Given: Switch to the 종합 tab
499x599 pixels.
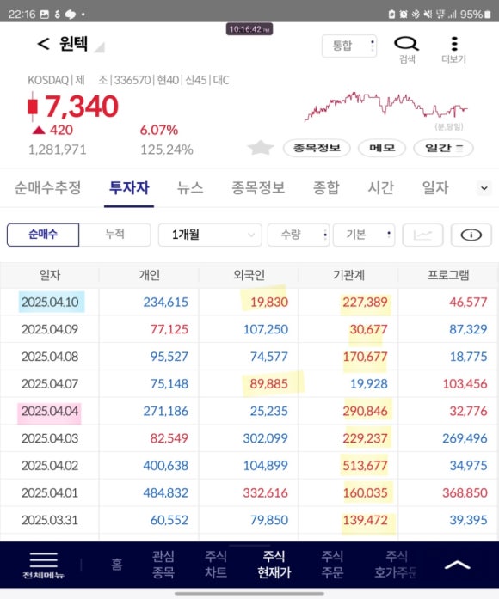Looking at the screenshot, I should click(326, 188).
